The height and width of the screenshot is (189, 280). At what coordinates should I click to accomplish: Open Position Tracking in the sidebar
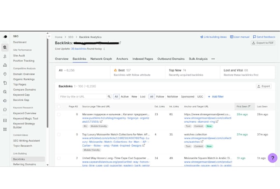coord(24,61)
